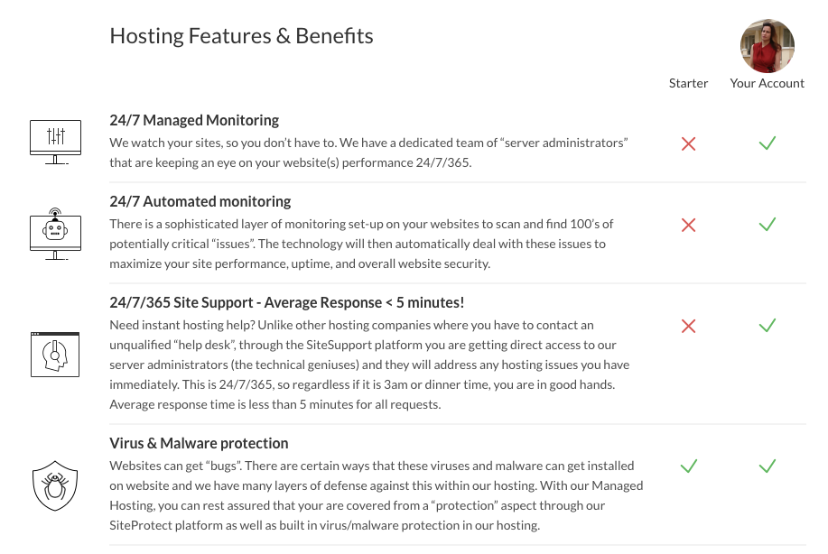Click the shield bug Virus protection icon
Image resolution: width=828 pixels, height=554 pixels.
point(56,485)
